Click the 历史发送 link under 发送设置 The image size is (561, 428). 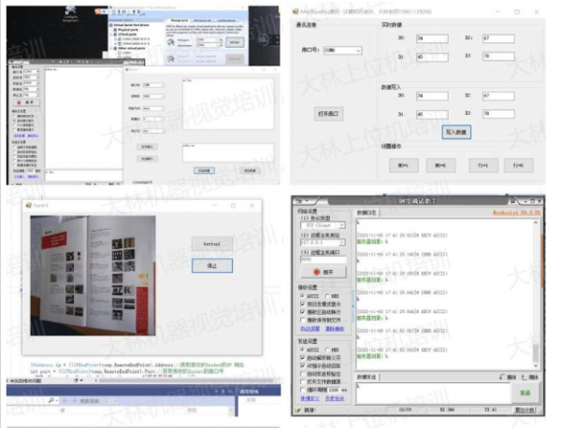point(335,398)
